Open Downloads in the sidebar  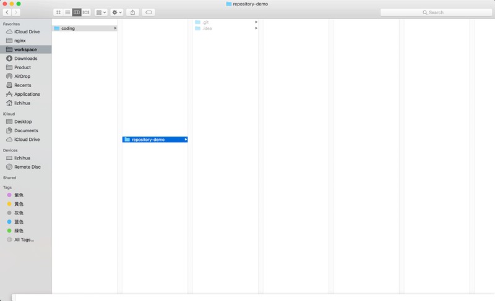[25, 58]
